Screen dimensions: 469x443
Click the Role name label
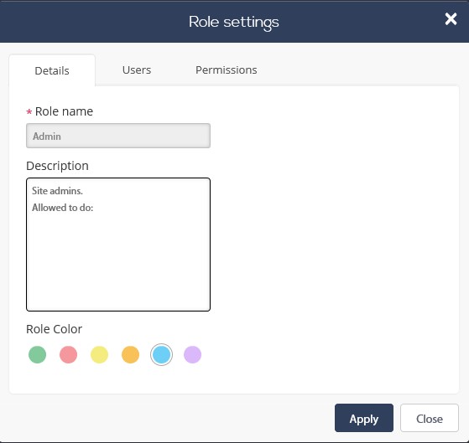[64, 111]
